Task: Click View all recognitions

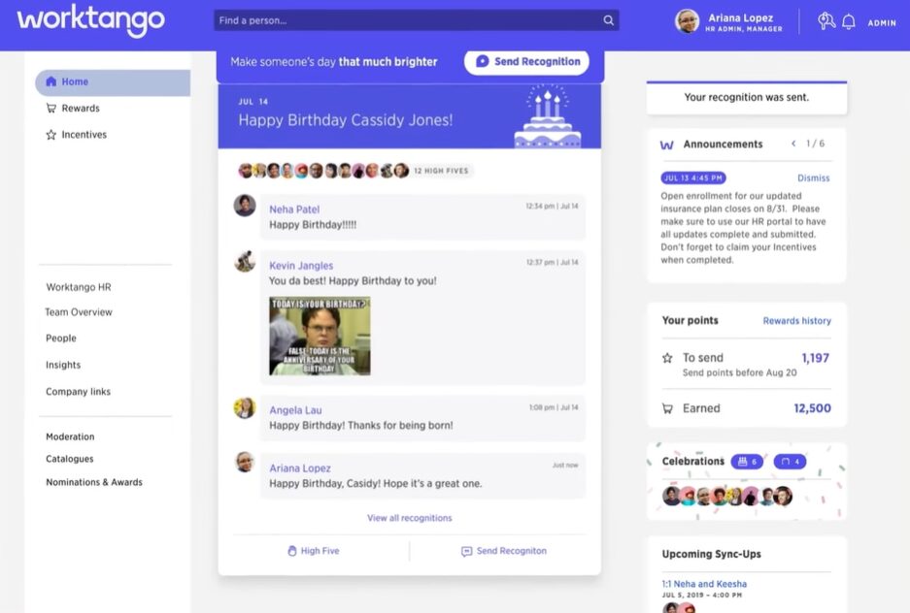Action: pyautogui.click(x=409, y=517)
